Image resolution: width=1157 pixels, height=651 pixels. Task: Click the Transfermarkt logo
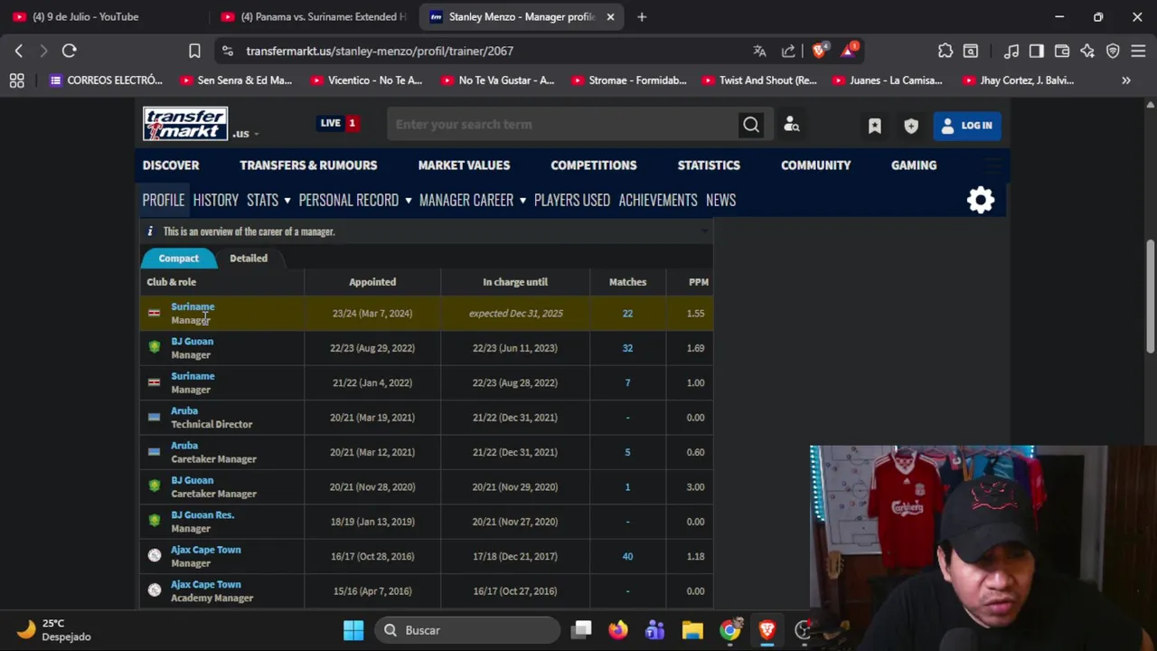[x=185, y=124]
